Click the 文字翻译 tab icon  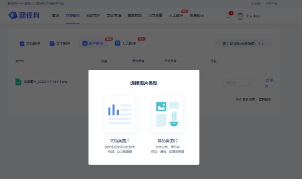52,43
